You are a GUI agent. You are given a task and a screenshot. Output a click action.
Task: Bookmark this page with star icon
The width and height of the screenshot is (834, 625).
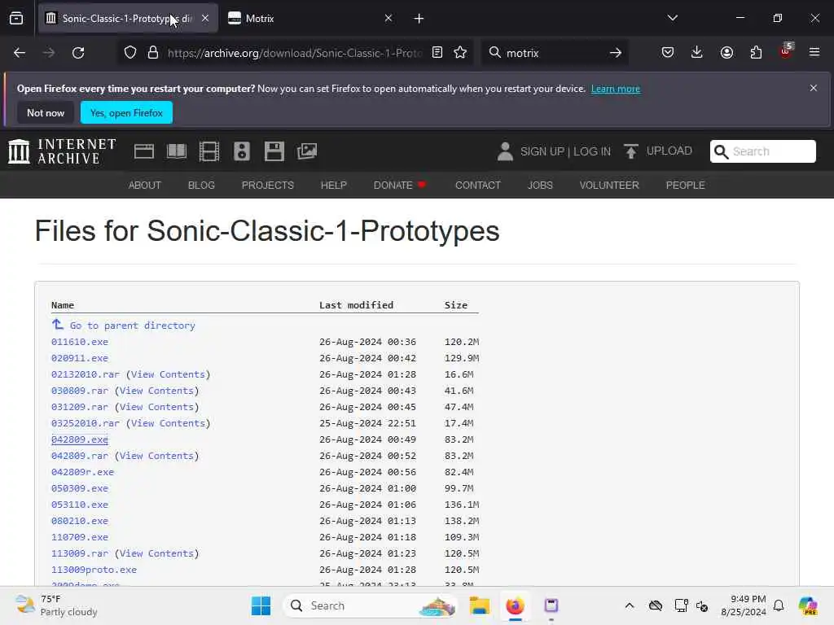click(460, 53)
